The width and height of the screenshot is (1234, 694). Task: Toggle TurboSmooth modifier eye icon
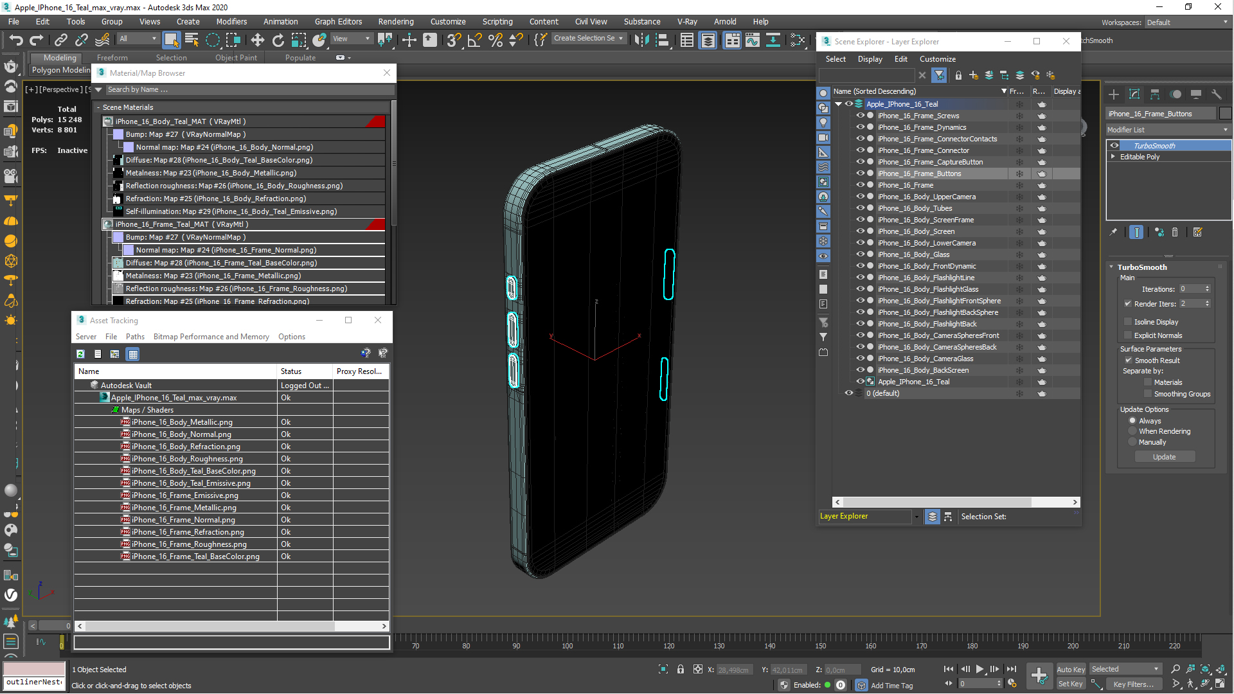point(1114,146)
